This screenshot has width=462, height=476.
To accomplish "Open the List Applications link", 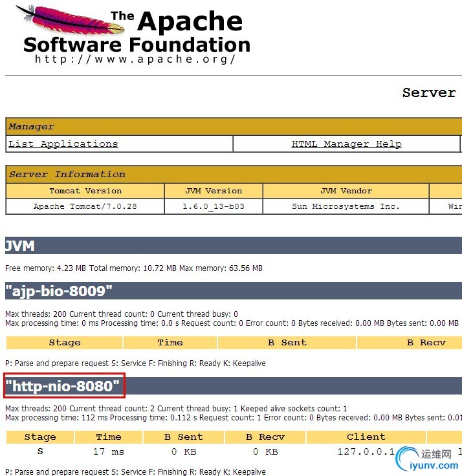I will 63,144.
